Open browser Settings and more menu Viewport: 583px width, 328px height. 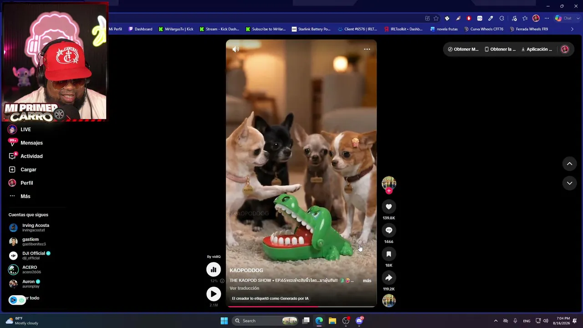click(547, 18)
